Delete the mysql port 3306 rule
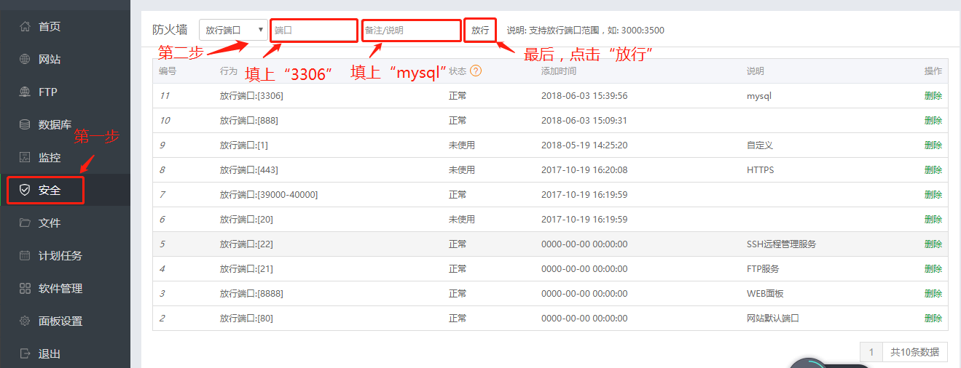 933,95
